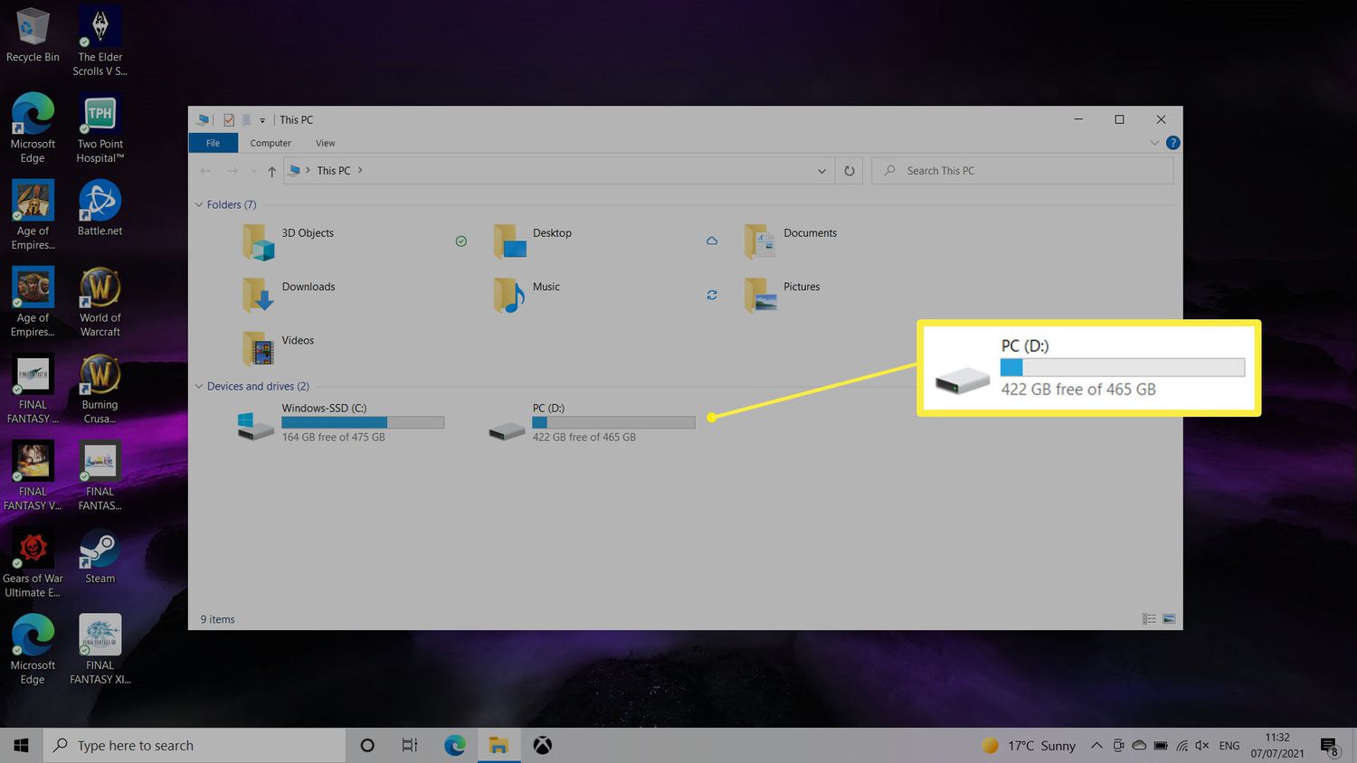
Task: Open the Downloads folder
Action: pyautogui.click(x=308, y=287)
